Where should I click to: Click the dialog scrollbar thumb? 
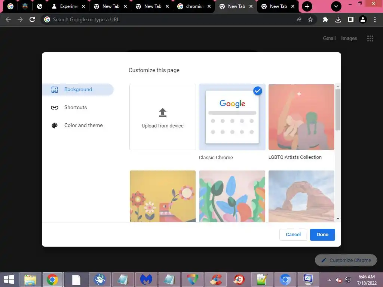[338, 110]
